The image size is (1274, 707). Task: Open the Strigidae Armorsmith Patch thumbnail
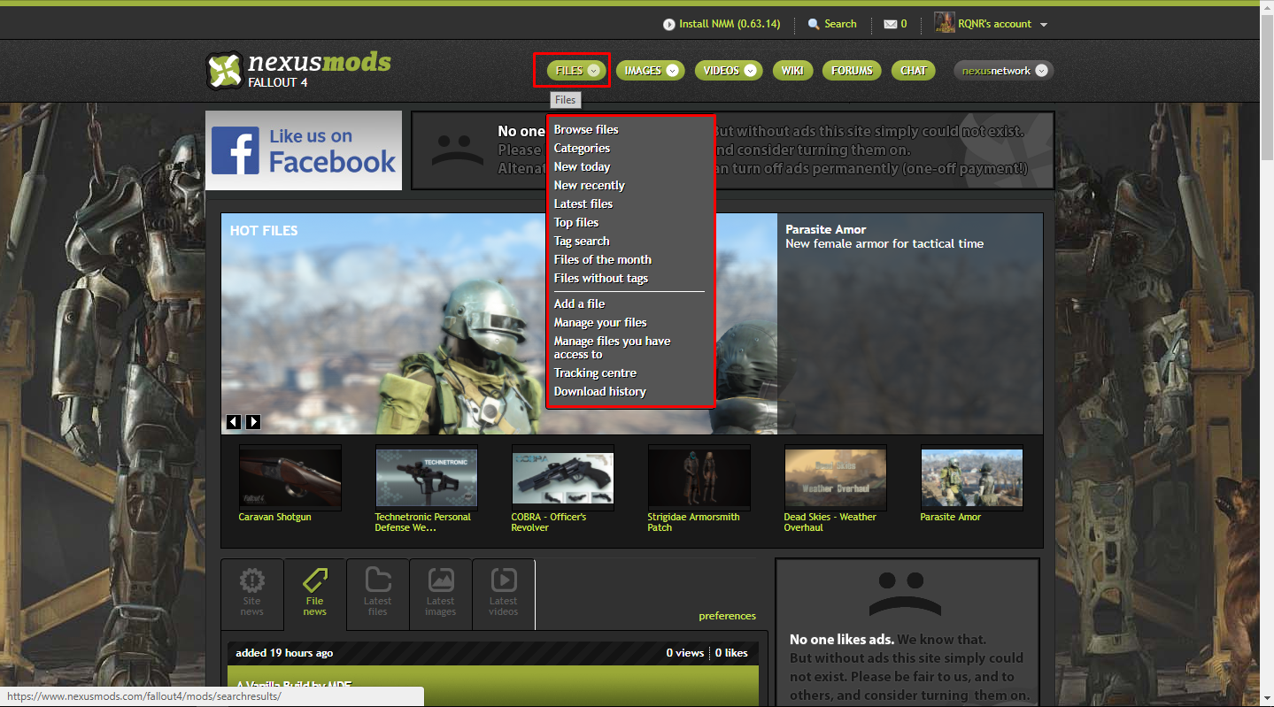(x=699, y=477)
